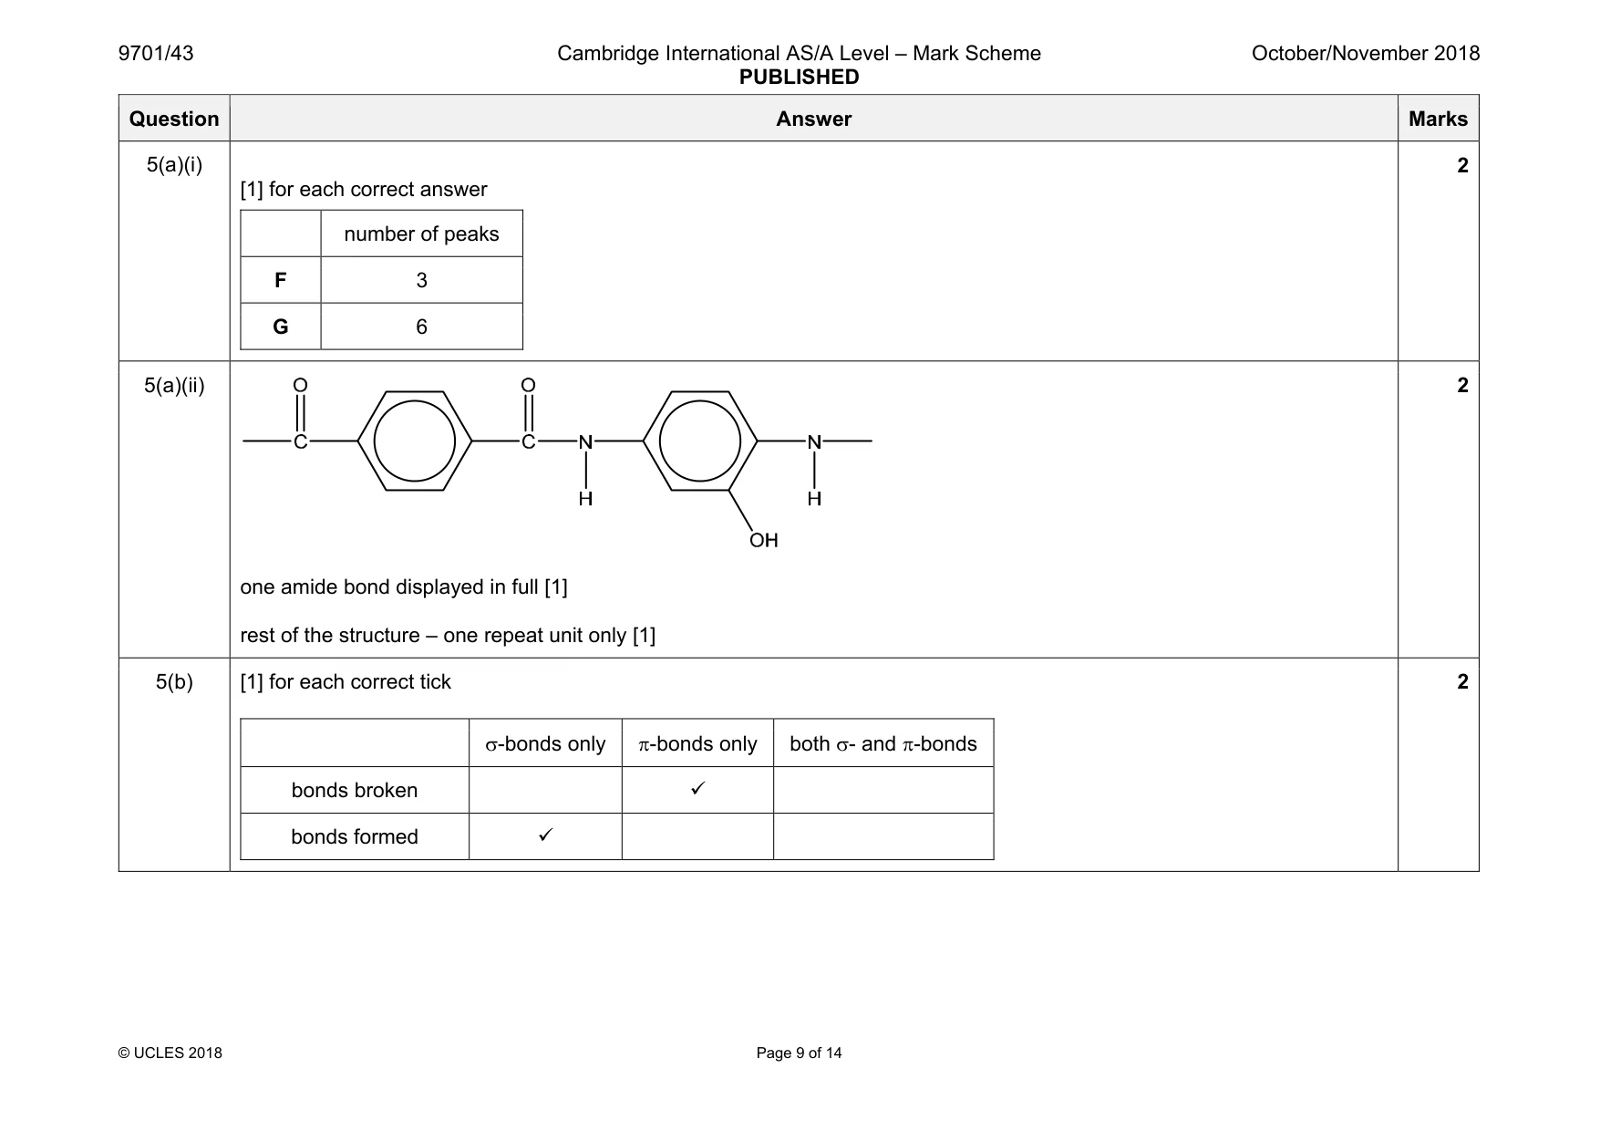Select the heading 'Cambridge International AS/A Level – Mark Scheme'
The height and width of the screenshot is (1131, 1600).
pos(799,53)
